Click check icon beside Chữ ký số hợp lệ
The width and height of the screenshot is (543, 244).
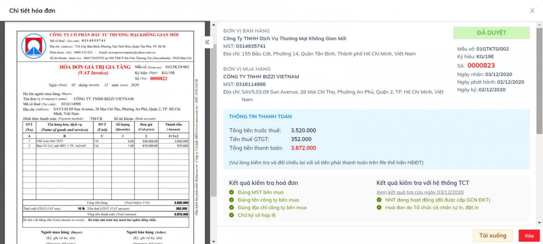(232, 215)
